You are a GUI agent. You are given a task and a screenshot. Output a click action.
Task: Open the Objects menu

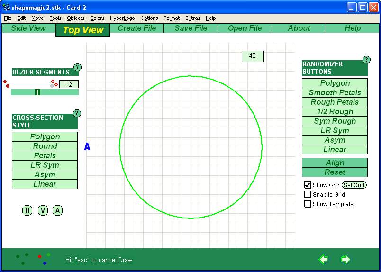click(x=76, y=18)
